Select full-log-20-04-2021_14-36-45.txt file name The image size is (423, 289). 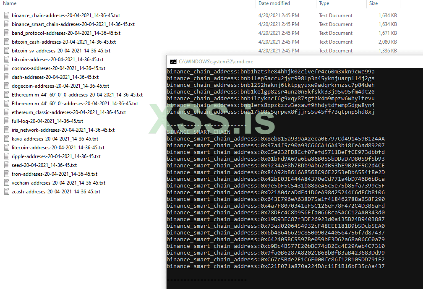tap(47, 121)
